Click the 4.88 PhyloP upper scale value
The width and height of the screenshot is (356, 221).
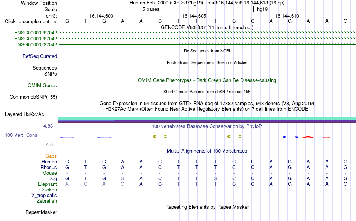point(48,126)
